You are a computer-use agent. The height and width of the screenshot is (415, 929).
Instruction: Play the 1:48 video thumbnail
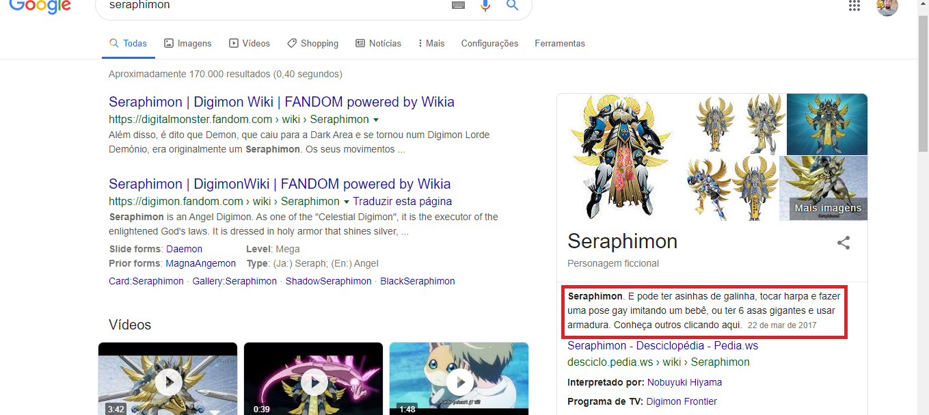coord(459,379)
